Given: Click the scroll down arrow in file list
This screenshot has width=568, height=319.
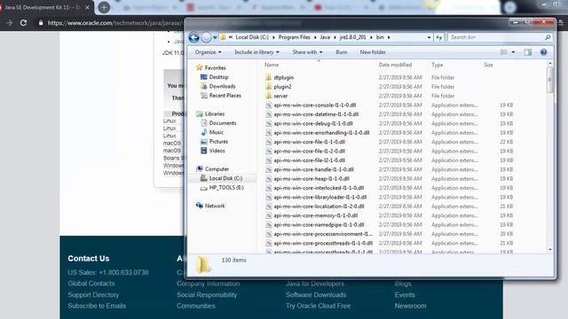Looking at the screenshot, I should (x=550, y=249).
